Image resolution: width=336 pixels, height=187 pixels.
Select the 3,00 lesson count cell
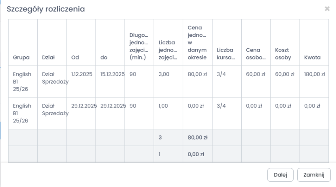click(x=164, y=74)
